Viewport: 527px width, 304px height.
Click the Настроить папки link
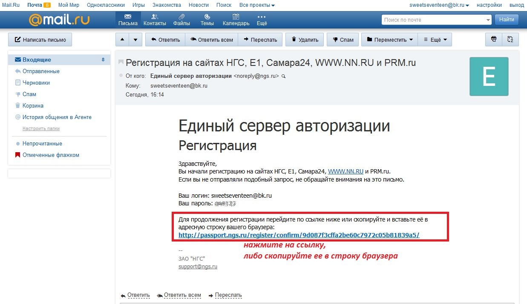41,128
